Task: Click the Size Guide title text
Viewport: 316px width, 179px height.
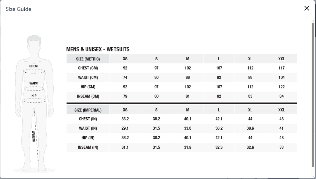Action: (18, 9)
